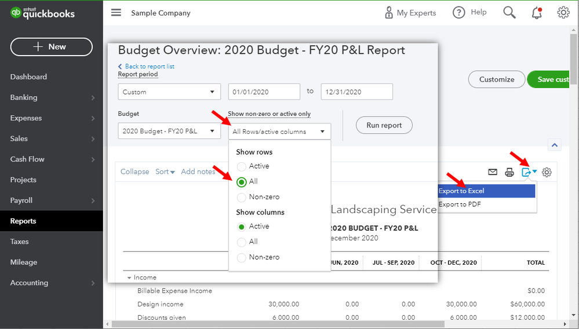Click the OCT - DEC, 2020 column header
The image size is (579, 329).
[453, 262]
